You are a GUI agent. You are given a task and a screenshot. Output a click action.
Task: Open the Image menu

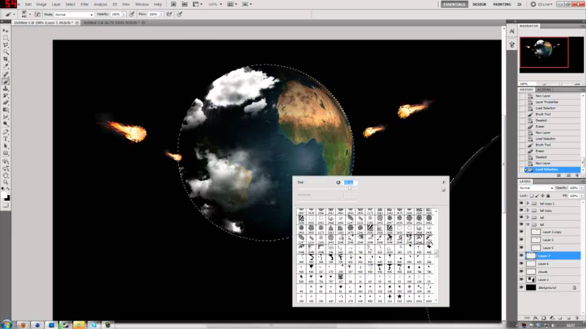coord(41,4)
